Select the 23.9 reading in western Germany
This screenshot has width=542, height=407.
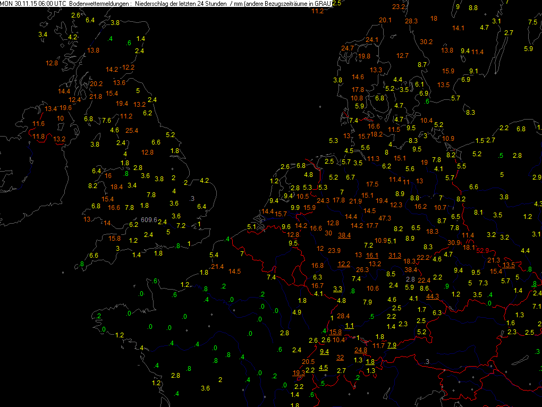tap(334, 251)
